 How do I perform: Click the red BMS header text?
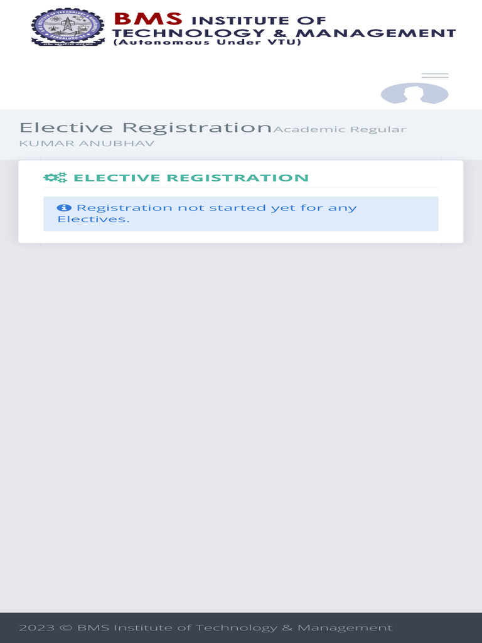[x=148, y=18]
